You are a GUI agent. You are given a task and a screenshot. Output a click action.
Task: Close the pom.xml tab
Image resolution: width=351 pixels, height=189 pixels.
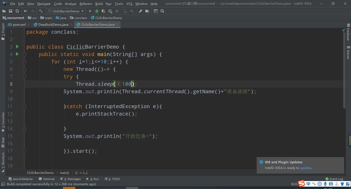pos(28,25)
